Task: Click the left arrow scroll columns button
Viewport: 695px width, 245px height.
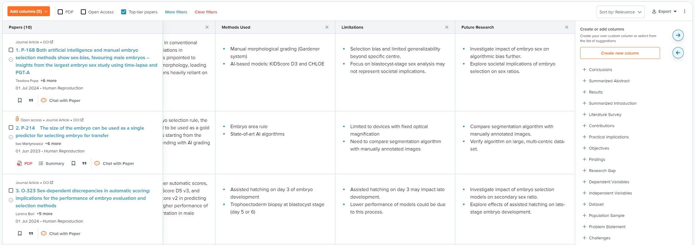Action: pos(678,53)
